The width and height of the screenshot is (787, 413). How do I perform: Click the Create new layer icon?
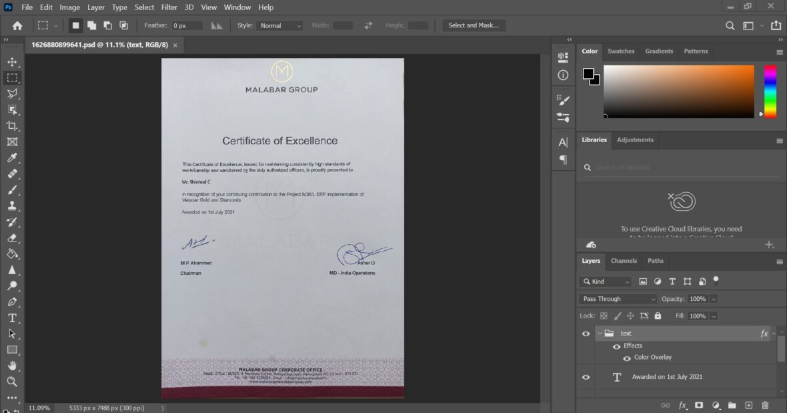point(748,405)
